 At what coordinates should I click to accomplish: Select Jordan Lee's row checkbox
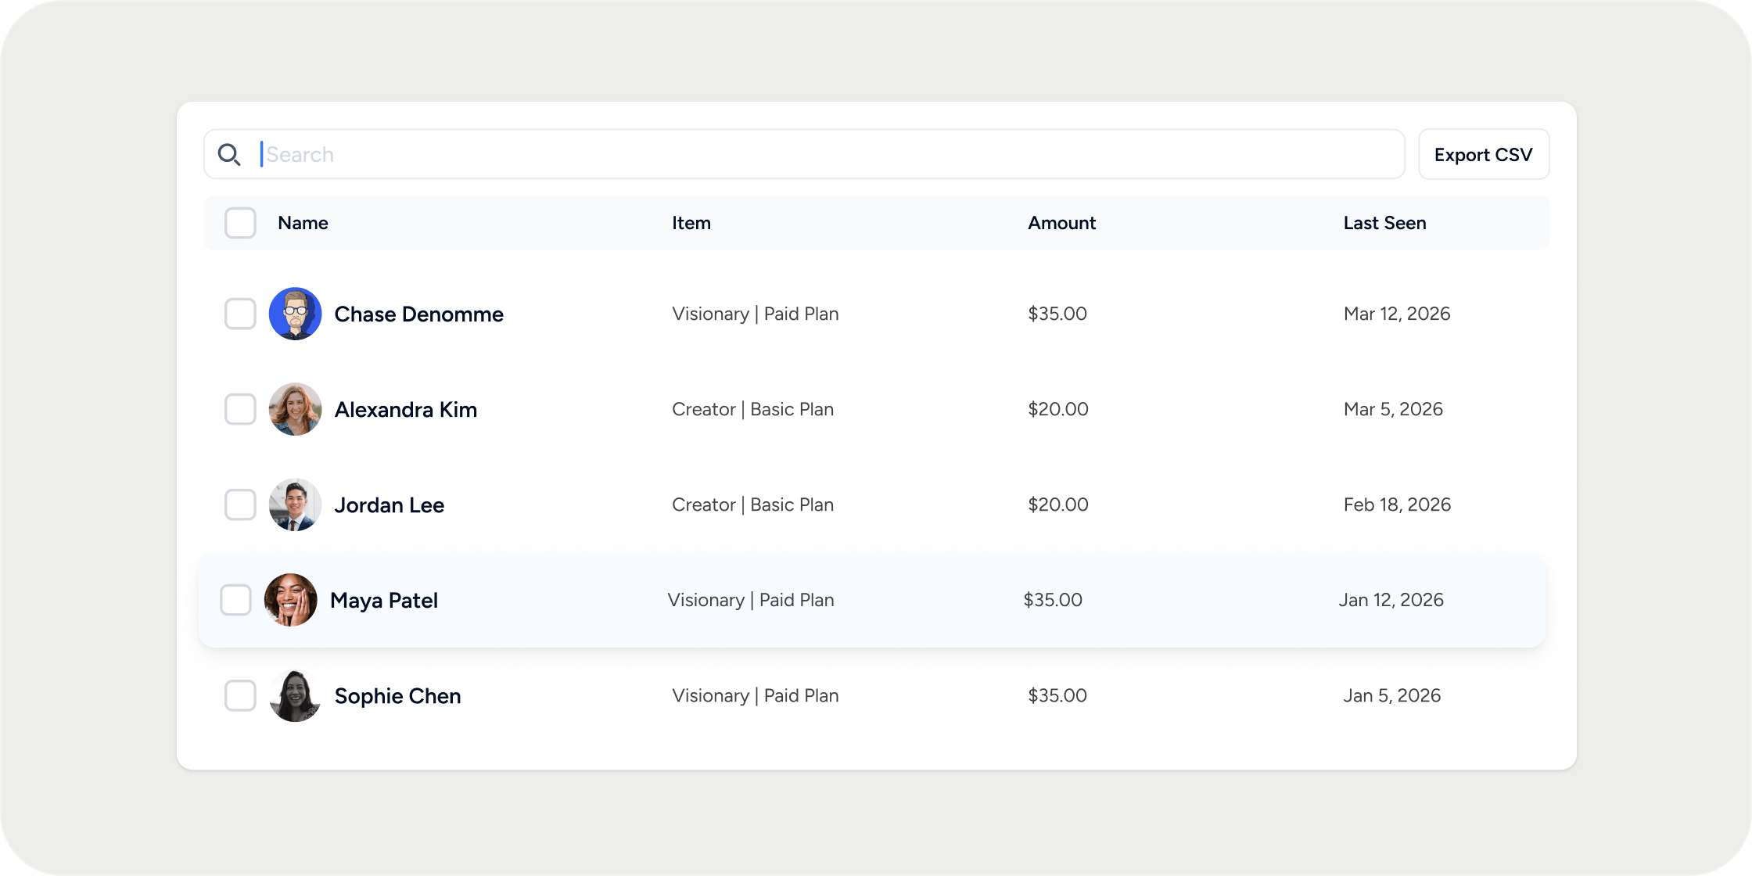pos(240,504)
